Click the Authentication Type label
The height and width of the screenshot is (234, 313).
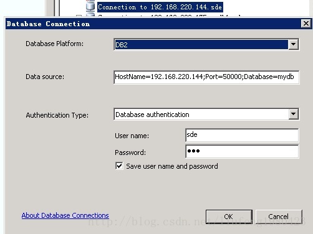pyautogui.click(x=57, y=115)
